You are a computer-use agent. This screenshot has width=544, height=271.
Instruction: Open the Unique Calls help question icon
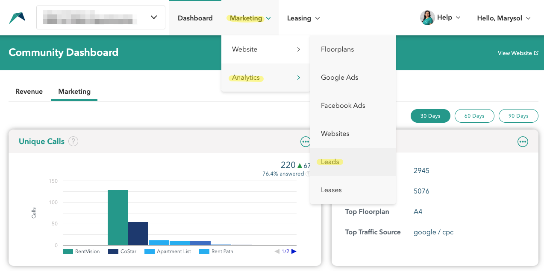coord(74,141)
